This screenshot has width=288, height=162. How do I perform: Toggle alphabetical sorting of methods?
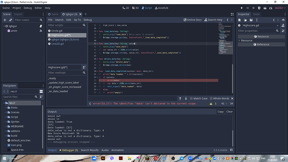84,67
